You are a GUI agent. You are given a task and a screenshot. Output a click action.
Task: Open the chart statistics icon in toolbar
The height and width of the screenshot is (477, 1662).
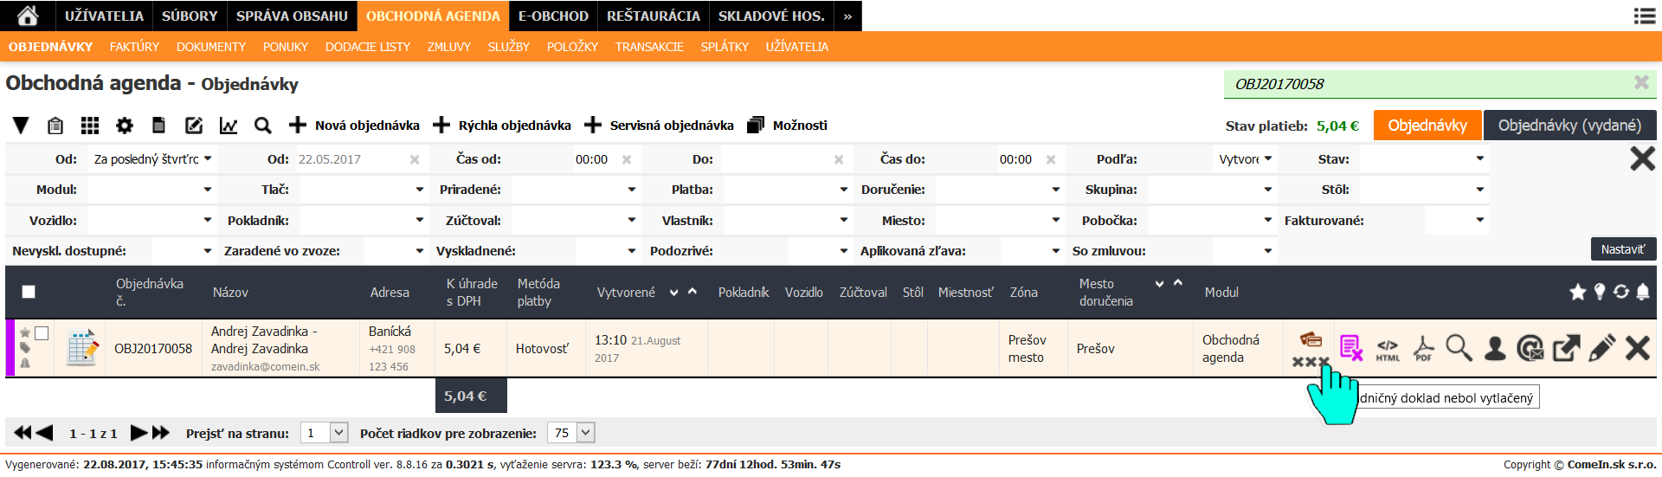[229, 126]
